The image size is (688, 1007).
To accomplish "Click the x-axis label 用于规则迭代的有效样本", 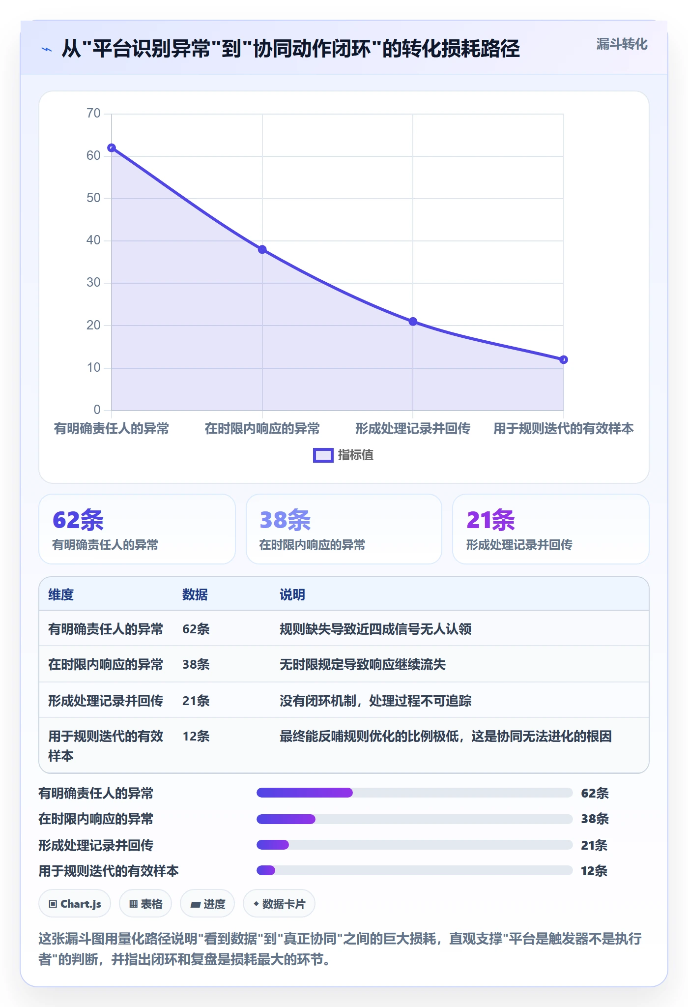I will pos(564,429).
